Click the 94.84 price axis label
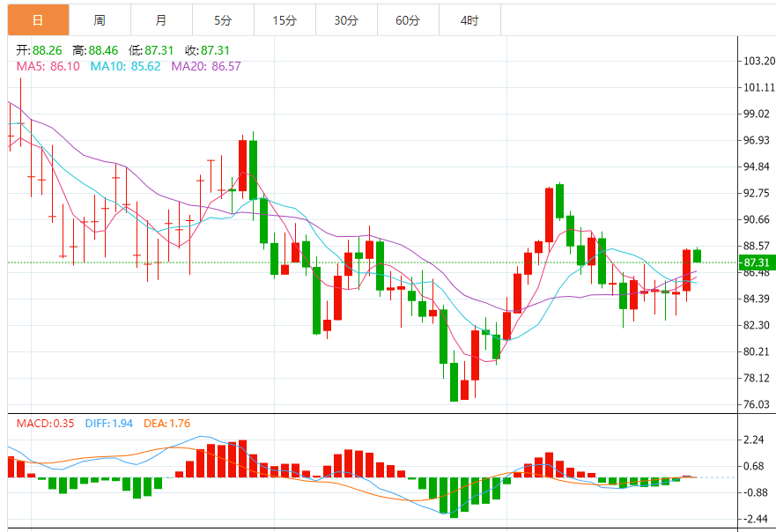 [x=757, y=166]
